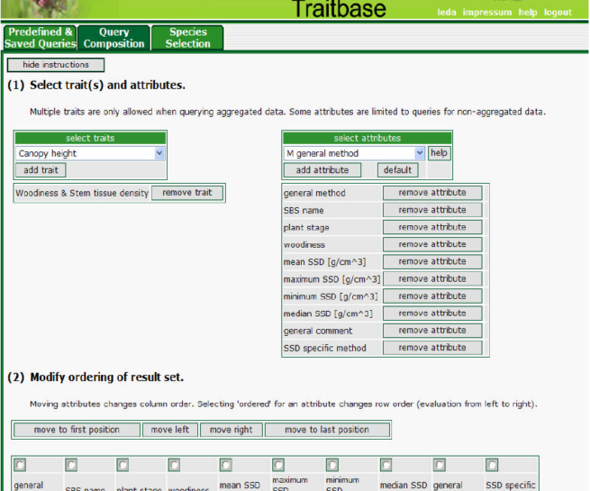Click the default attributes button
The height and width of the screenshot is (491, 590).
click(397, 170)
